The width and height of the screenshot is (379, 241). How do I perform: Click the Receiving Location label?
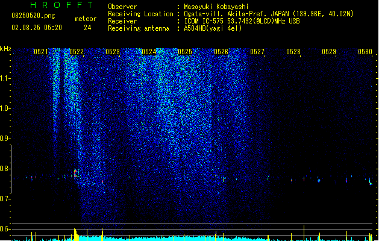pyautogui.click(x=140, y=14)
